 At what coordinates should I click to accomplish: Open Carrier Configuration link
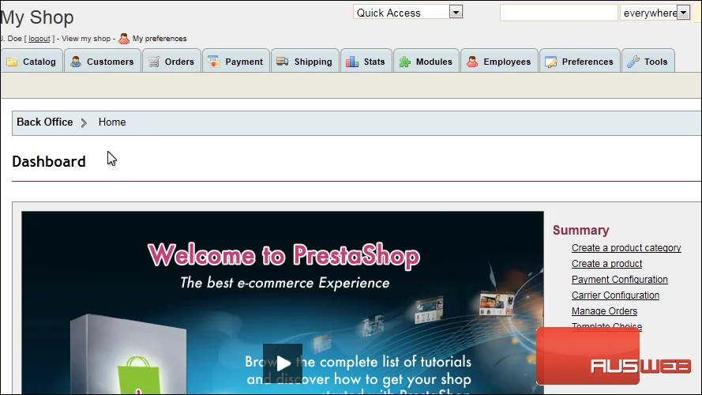[x=615, y=295]
